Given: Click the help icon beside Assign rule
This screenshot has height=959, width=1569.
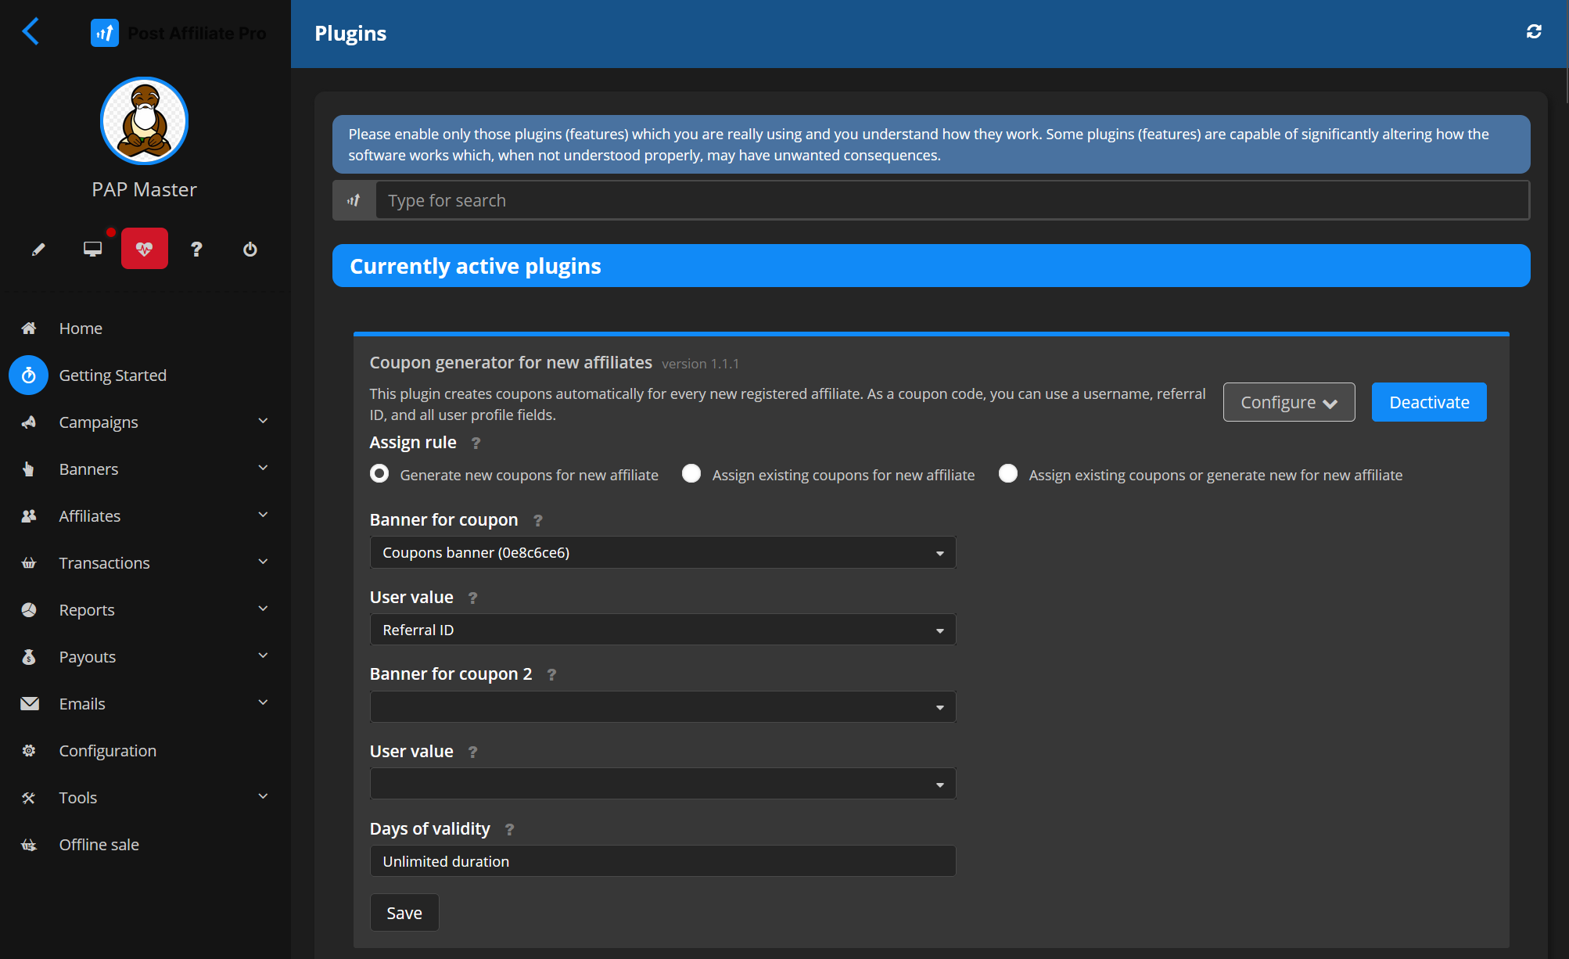Looking at the screenshot, I should pyautogui.click(x=476, y=444).
